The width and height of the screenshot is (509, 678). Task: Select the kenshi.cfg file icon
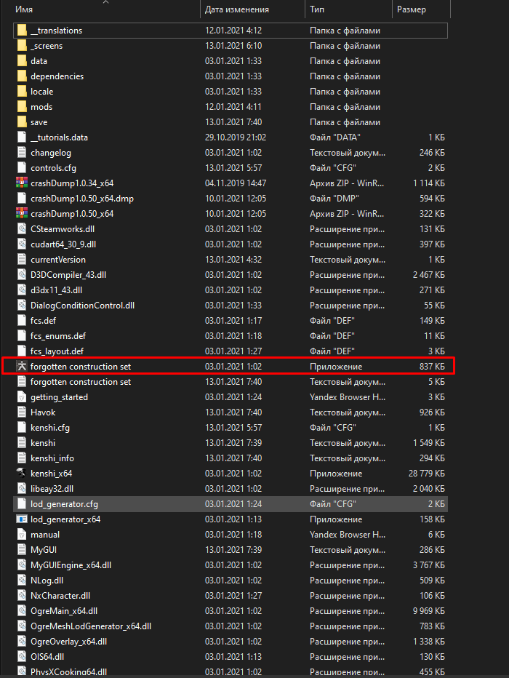[22, 428]
